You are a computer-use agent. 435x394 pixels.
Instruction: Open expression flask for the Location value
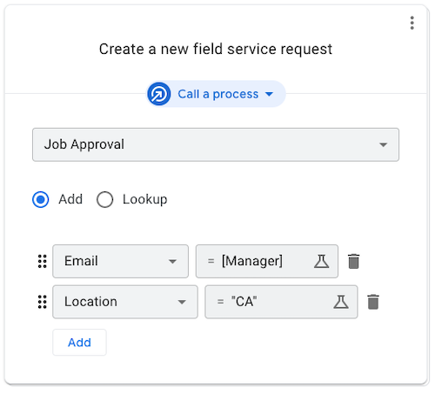pos(341,302)
